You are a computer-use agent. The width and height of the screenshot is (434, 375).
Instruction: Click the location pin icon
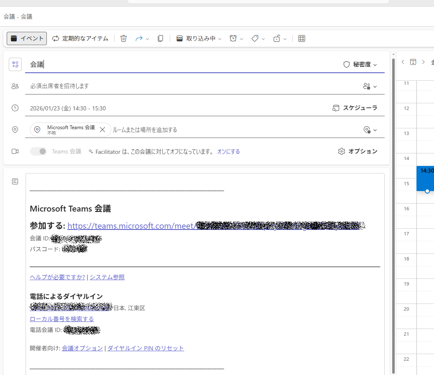pos(15,130)
